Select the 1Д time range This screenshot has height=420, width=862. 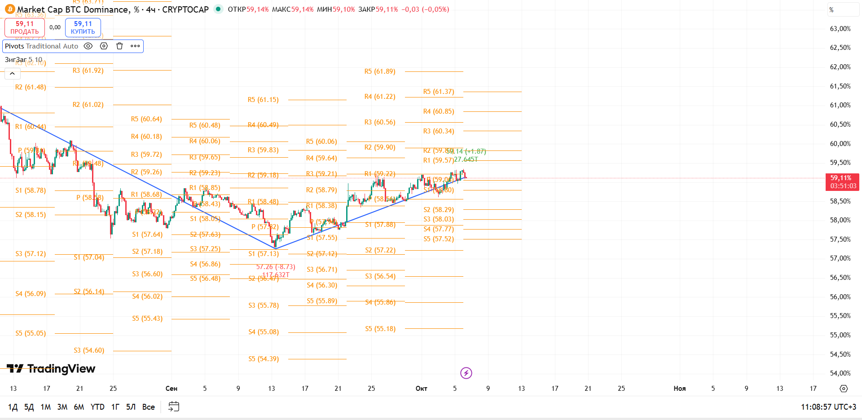click(13, 407)
